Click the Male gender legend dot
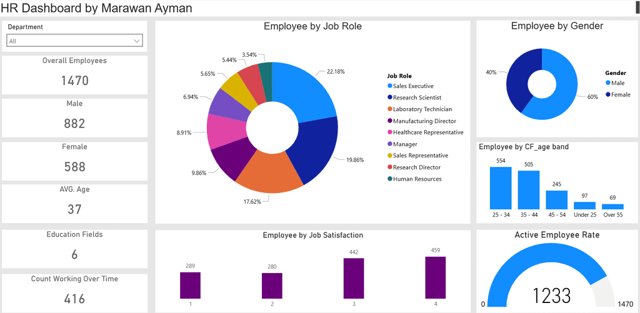The image size is (640, 313). click(x=609, y=83)
